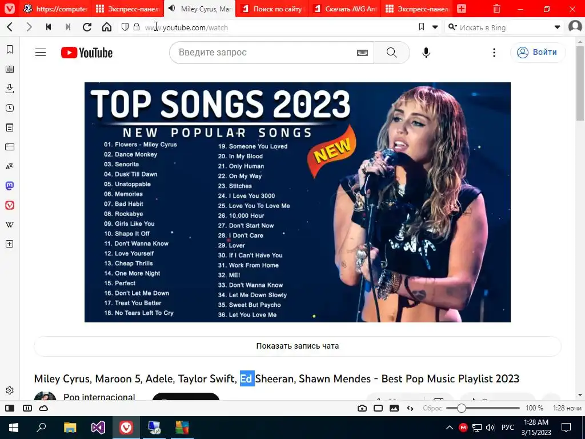Reload the current YouTube page
Viewport: 585px width, 439px height.
87,27
